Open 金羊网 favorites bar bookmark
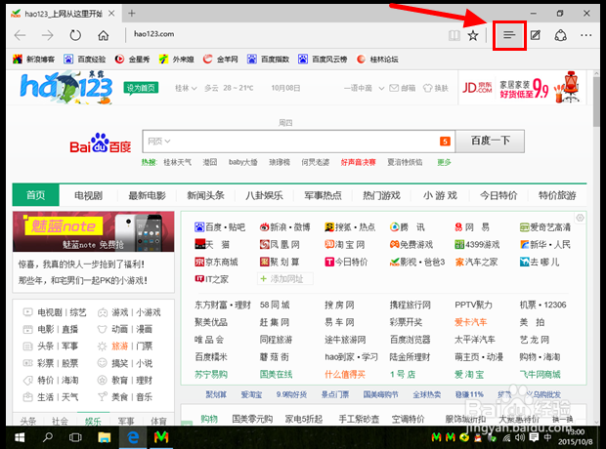 pyautogui.click(x=221, y=60)
